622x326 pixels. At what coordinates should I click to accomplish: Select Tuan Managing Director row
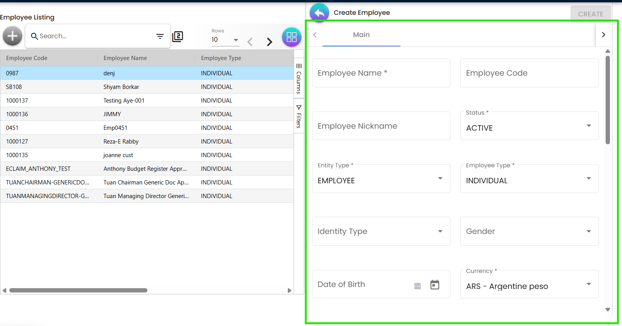(x=147, y=196)
